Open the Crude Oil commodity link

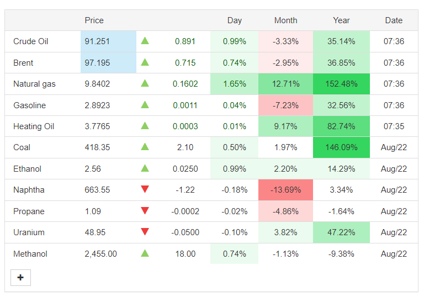[x=30, y=41]
